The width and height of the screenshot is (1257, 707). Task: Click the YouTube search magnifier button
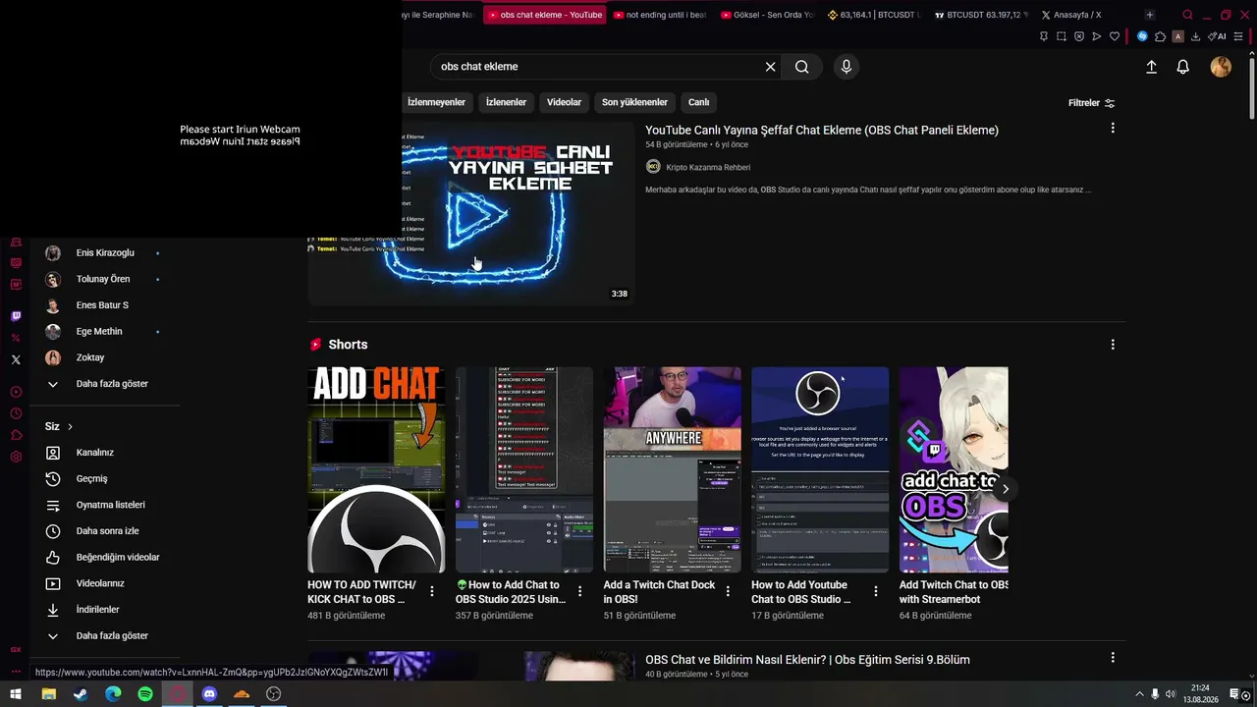tap(802, 67)
